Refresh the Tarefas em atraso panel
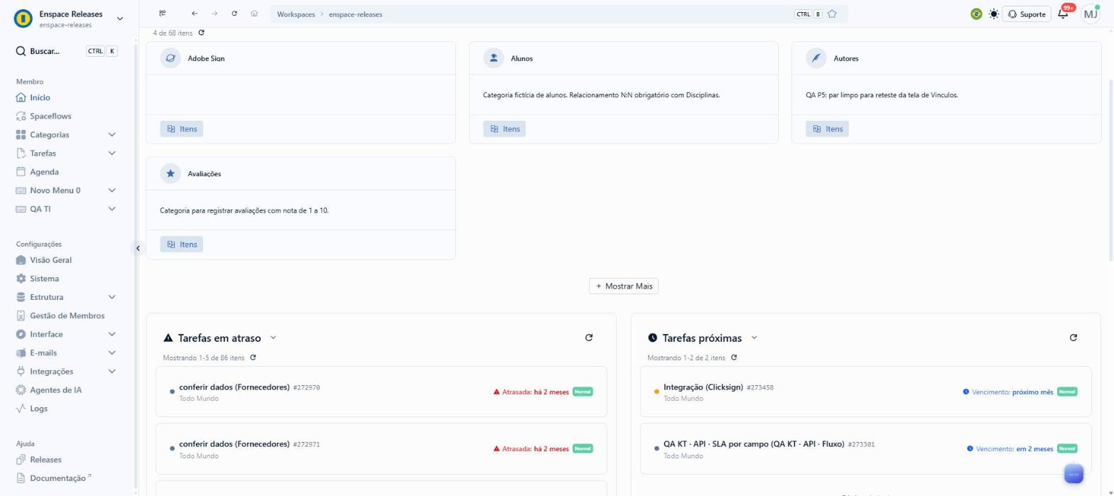Viewport: 1114px width, 496px height. (589, 338)
